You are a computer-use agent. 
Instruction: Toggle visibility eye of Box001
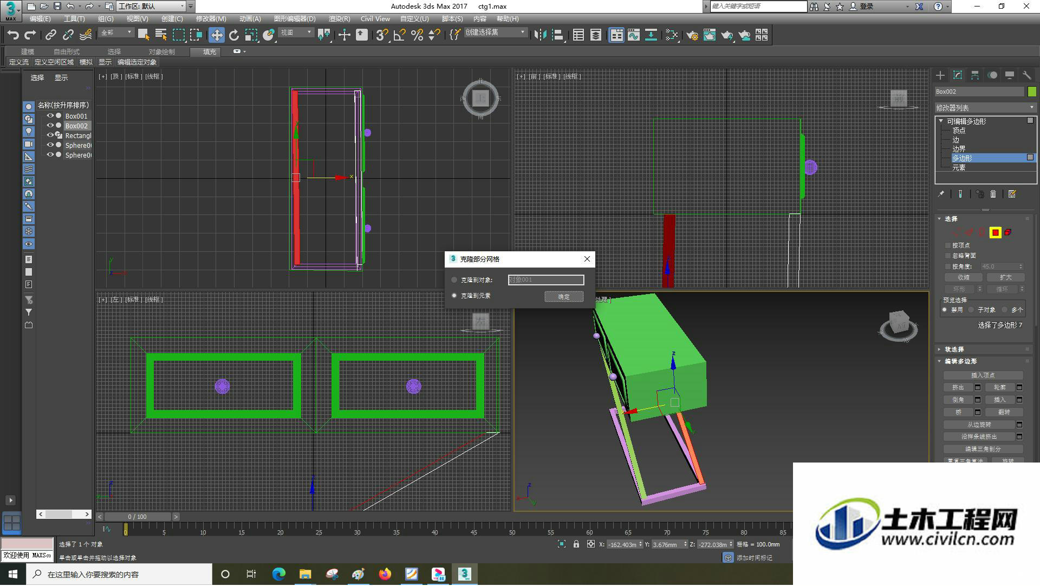coord(50,116)
